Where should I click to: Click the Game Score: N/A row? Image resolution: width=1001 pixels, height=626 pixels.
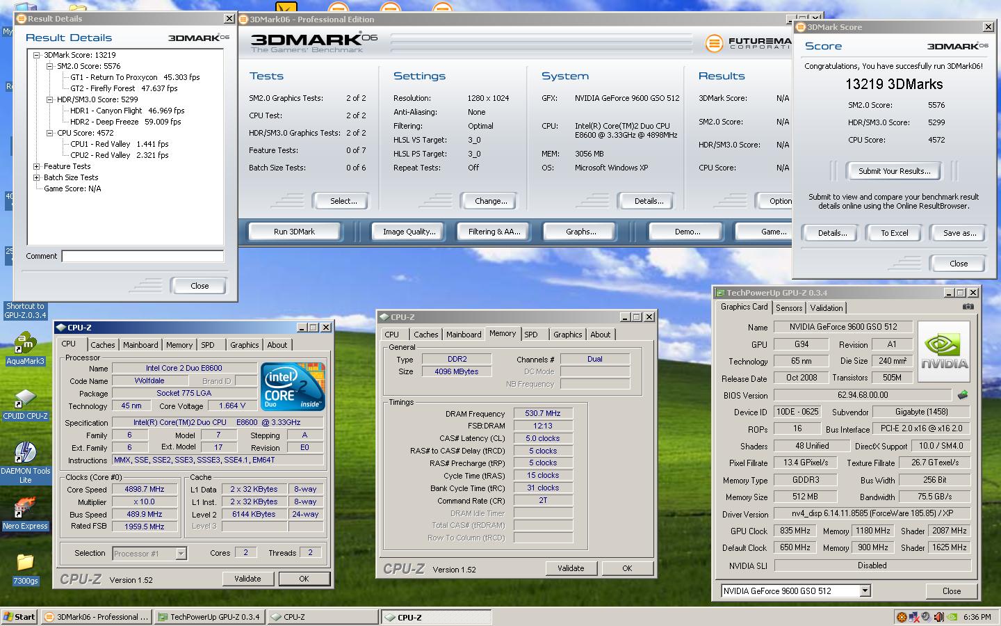point(72,188)
